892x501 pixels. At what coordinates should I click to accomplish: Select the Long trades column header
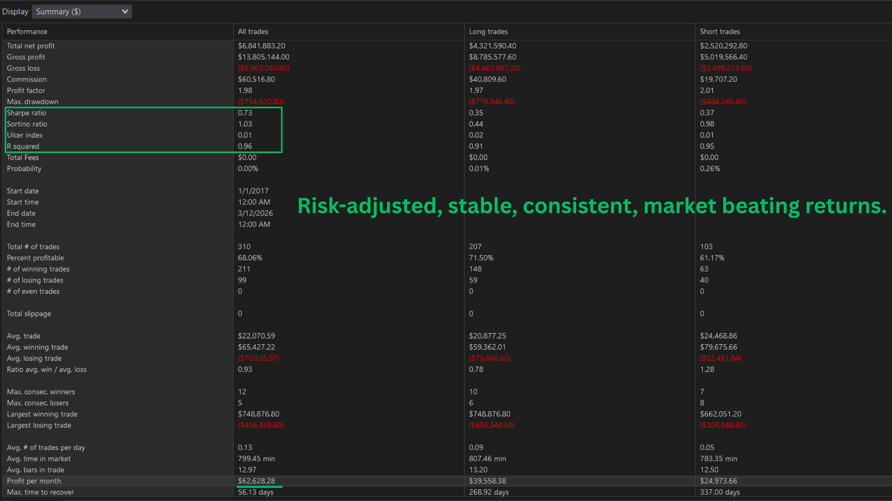(x=488, y=32)
